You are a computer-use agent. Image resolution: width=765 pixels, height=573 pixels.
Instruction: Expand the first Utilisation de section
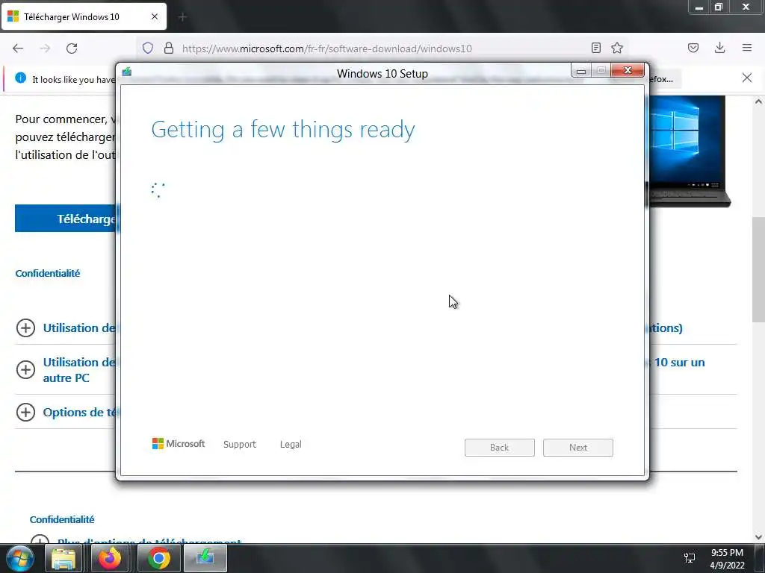[x=25, y=328]
